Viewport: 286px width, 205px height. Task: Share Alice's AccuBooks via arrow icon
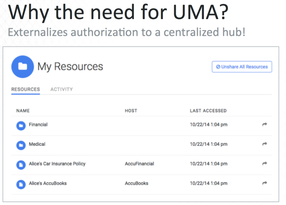coord(265,183)
